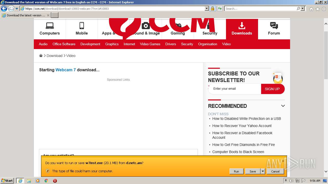
Task: Click Security in the red category bar
Action: coord(187,44)
